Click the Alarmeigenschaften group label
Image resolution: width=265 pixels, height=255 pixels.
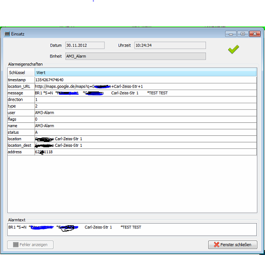(25, 64)
